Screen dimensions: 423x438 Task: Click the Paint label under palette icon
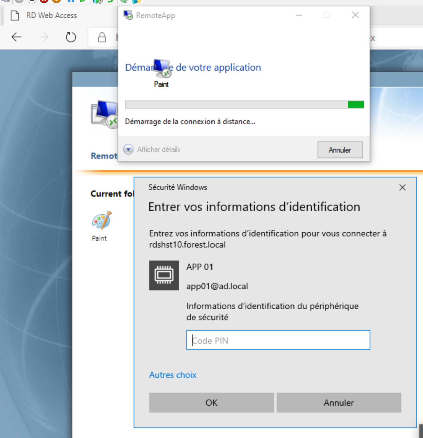click(x=99, y=238)
